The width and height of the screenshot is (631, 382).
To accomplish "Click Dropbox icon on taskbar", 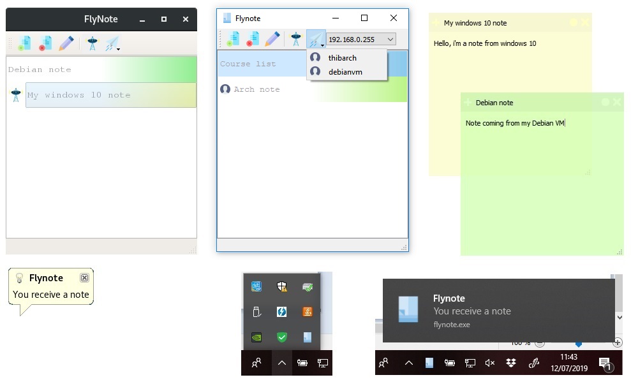I will (511, 363).
